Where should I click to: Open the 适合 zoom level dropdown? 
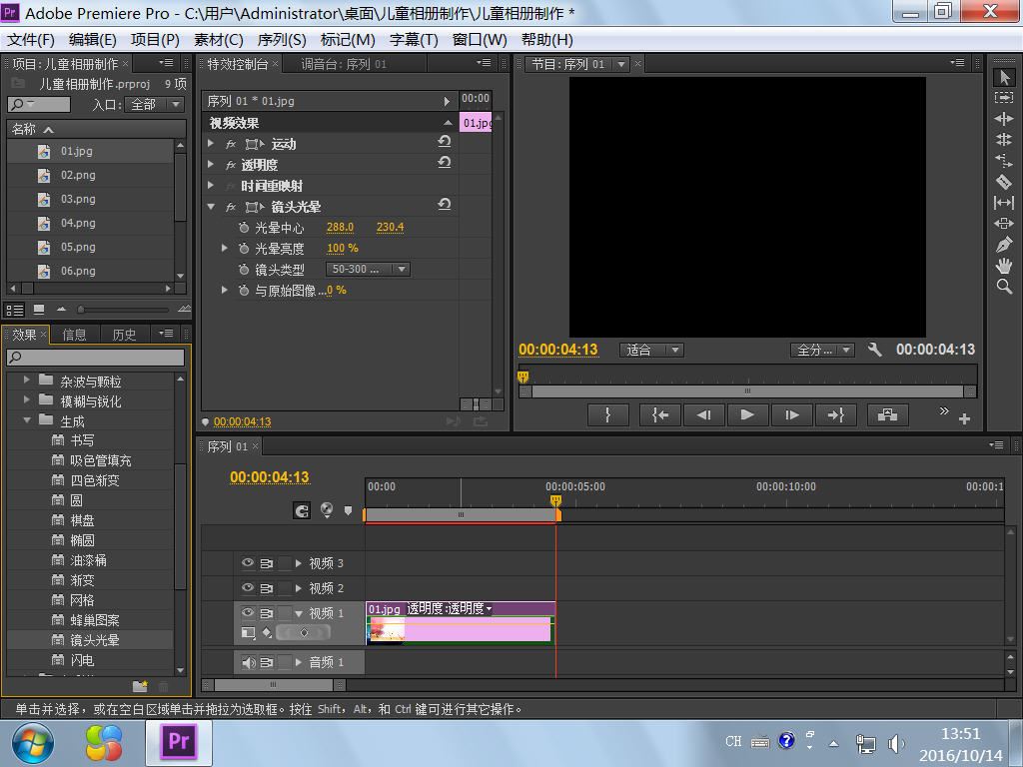651,350
